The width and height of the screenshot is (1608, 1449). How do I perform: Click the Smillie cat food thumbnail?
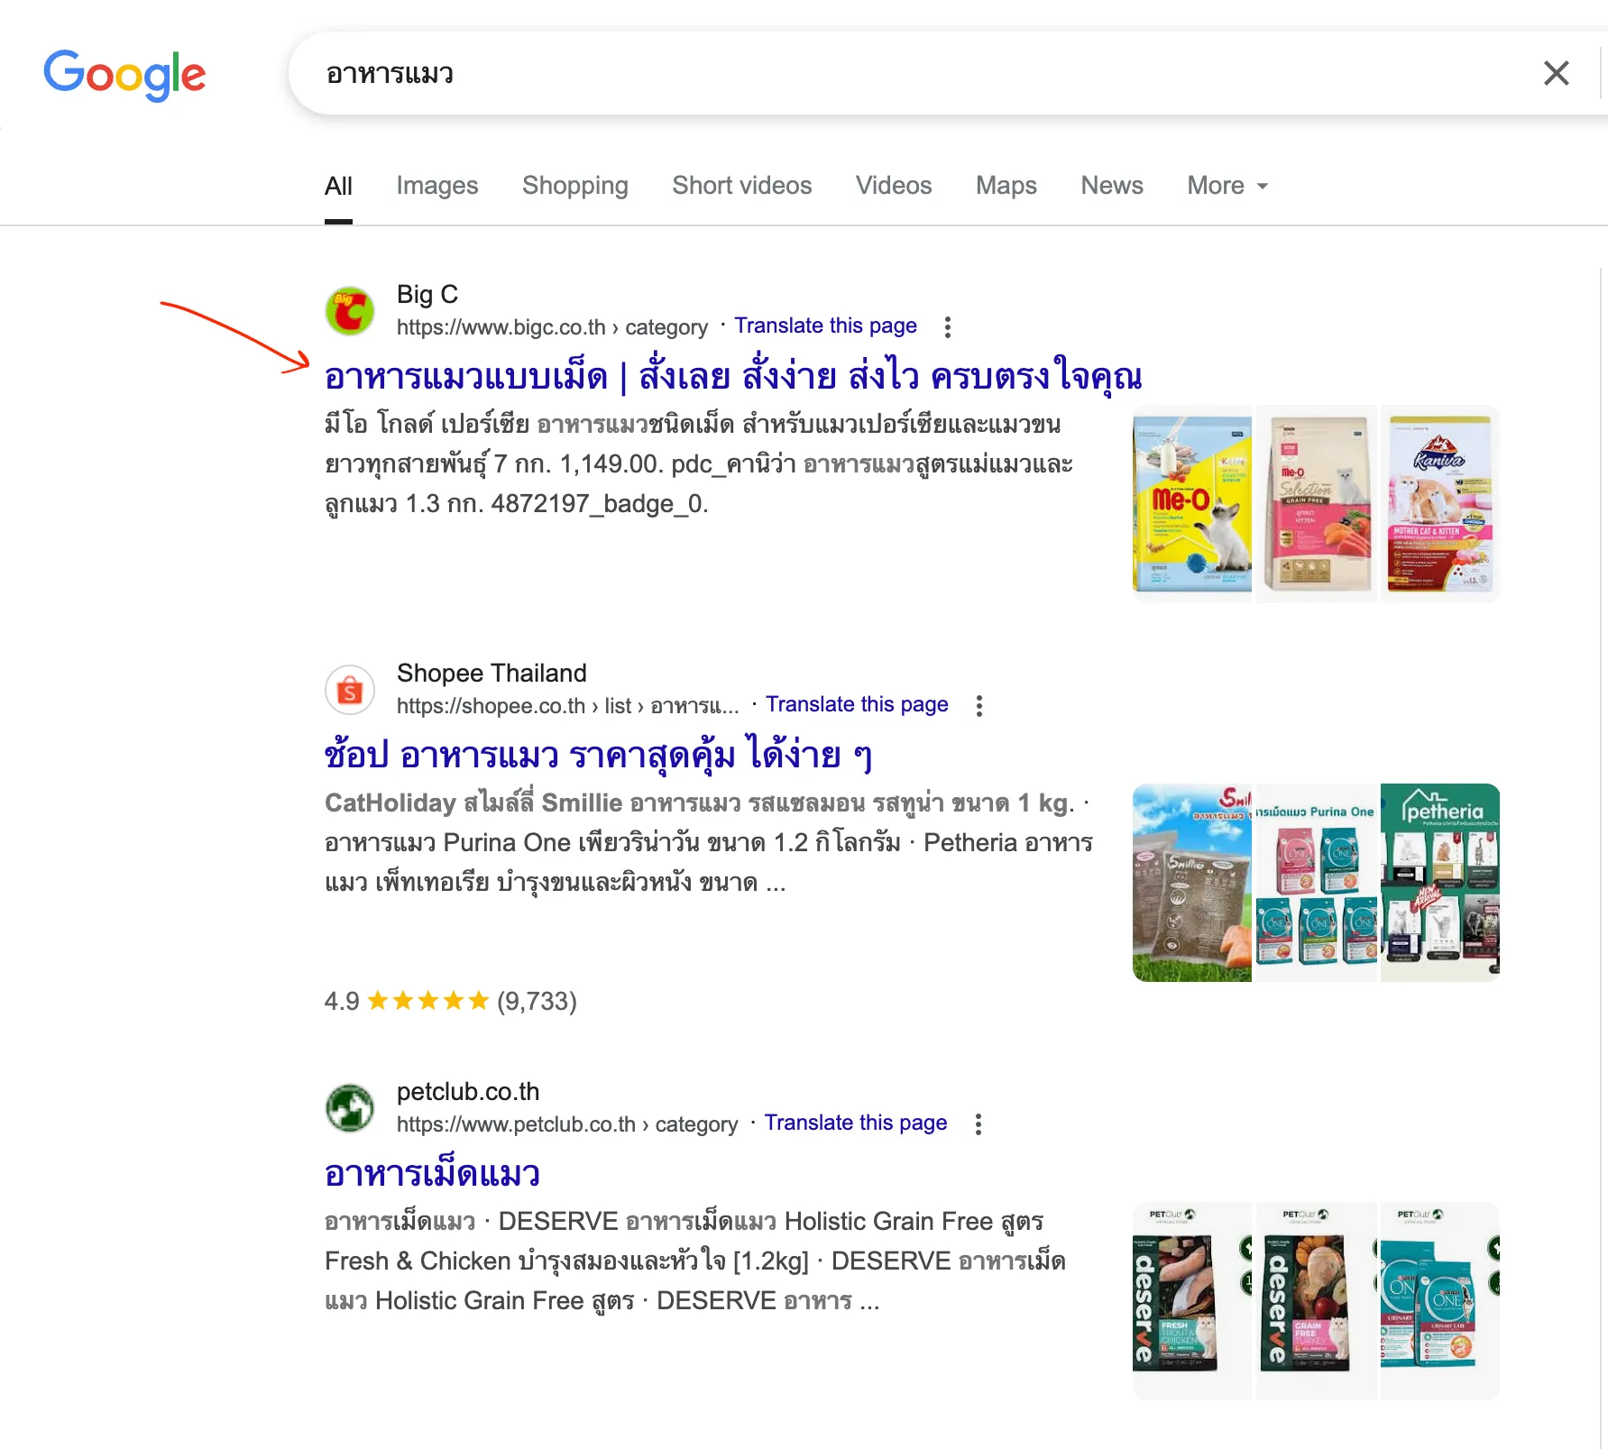[1192, 882]
